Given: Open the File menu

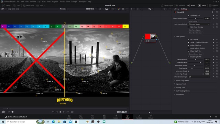Looking at the screenshot, I should pyautogui.click(x=18, y=2).
